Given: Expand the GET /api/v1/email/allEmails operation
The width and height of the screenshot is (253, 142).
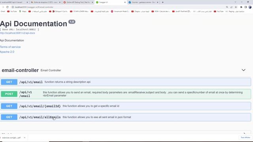Looking at the screenshot, I should point(126,117).
